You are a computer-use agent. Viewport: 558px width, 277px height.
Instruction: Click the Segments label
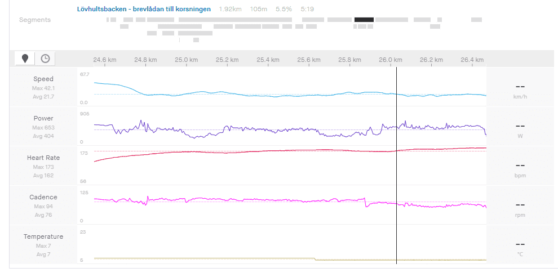[35, 20]
